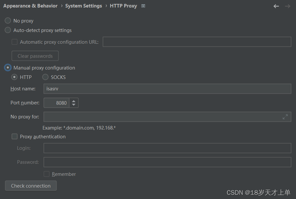
Task: Focus the automatic proxy configuration URL field
Action: coord(197,42)
